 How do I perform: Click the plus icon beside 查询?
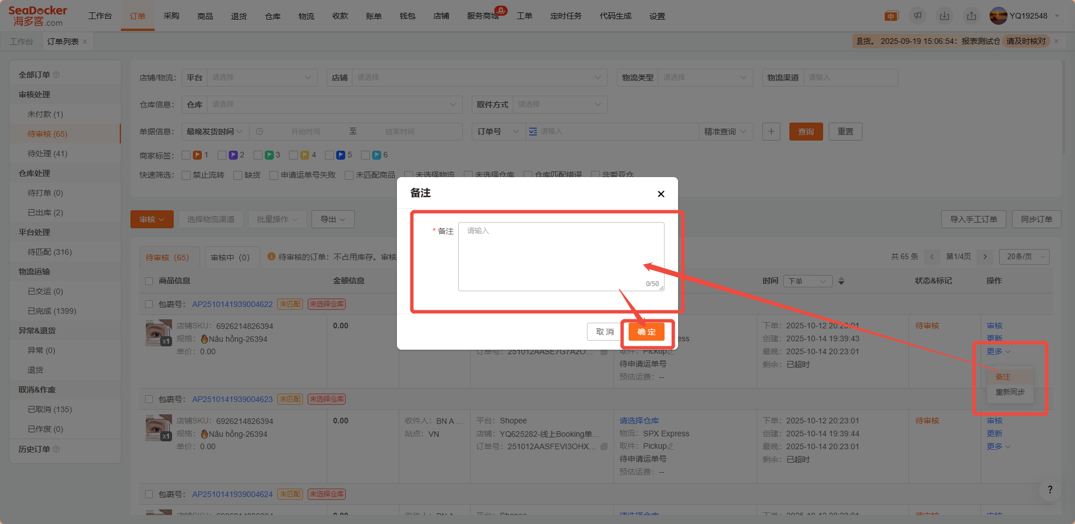coord(771,132)
